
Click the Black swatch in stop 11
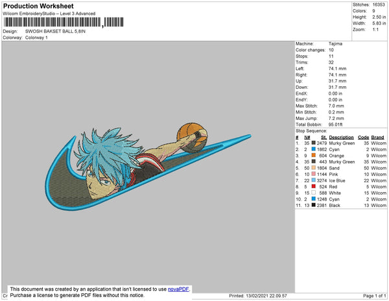click(314, 205)
